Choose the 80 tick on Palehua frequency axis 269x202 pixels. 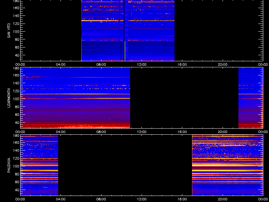click(x=17, y=174)
